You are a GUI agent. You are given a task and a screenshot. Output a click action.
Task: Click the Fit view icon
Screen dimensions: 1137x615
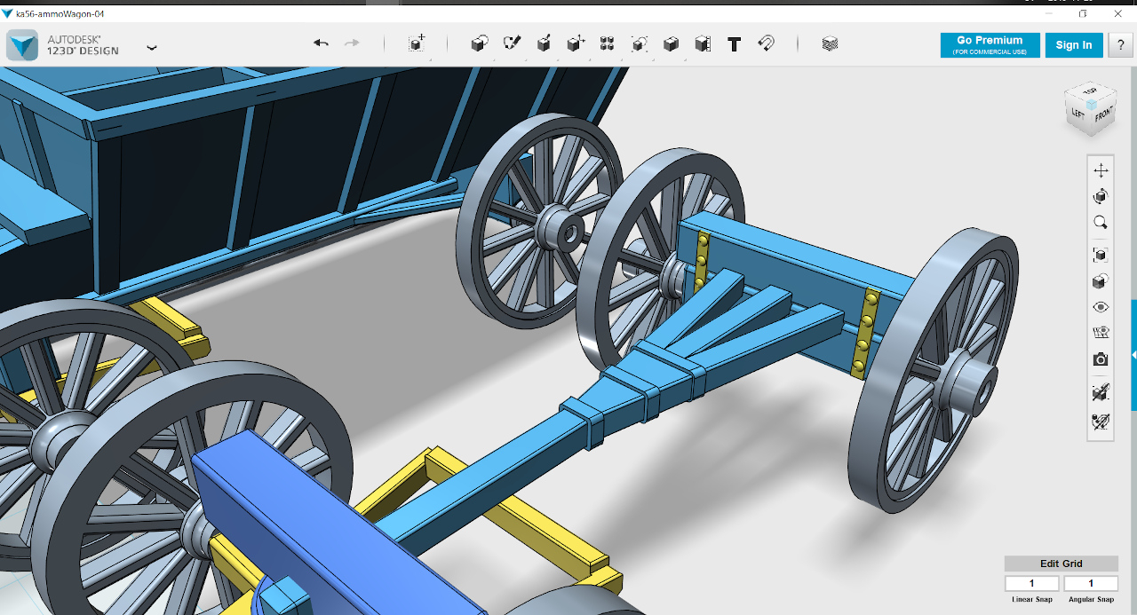click(x=1101, y=256)
